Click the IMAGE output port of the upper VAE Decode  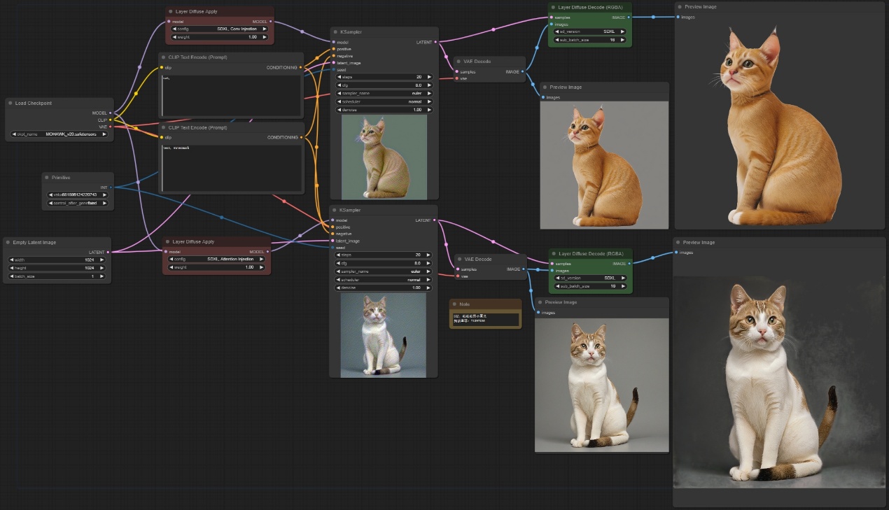[522, 71]
